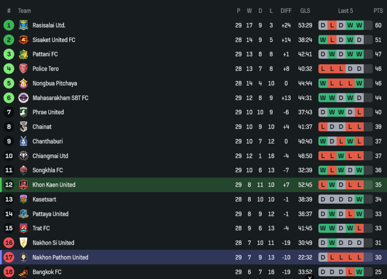Click the Sisaket United FC club crest

click(23, 40)
